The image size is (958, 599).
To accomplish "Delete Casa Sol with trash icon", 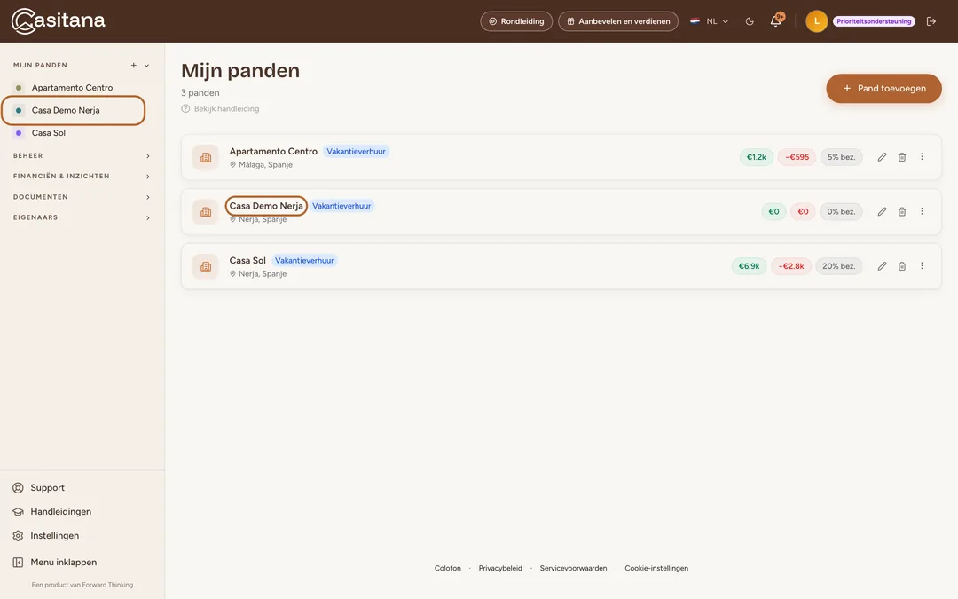I will tap(902, 266).
